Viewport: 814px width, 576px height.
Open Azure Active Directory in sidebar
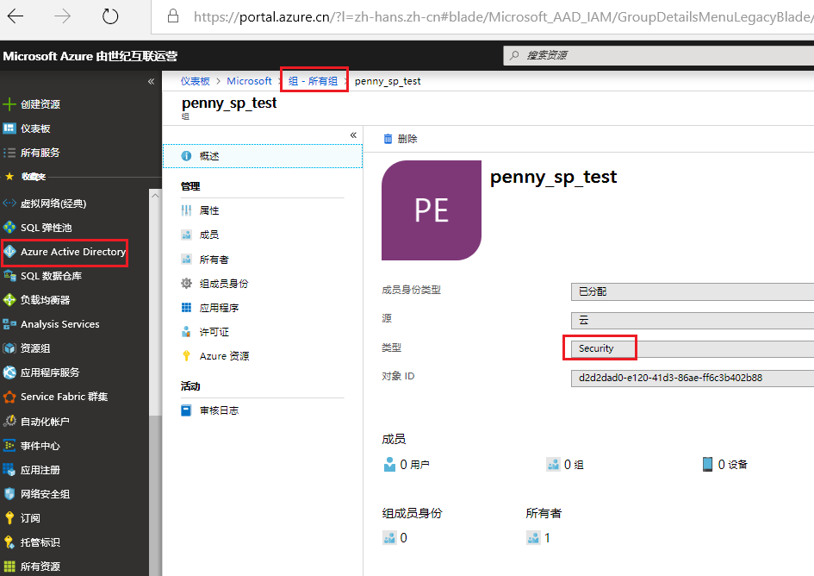pyautogui.click(x=72, y=252)
